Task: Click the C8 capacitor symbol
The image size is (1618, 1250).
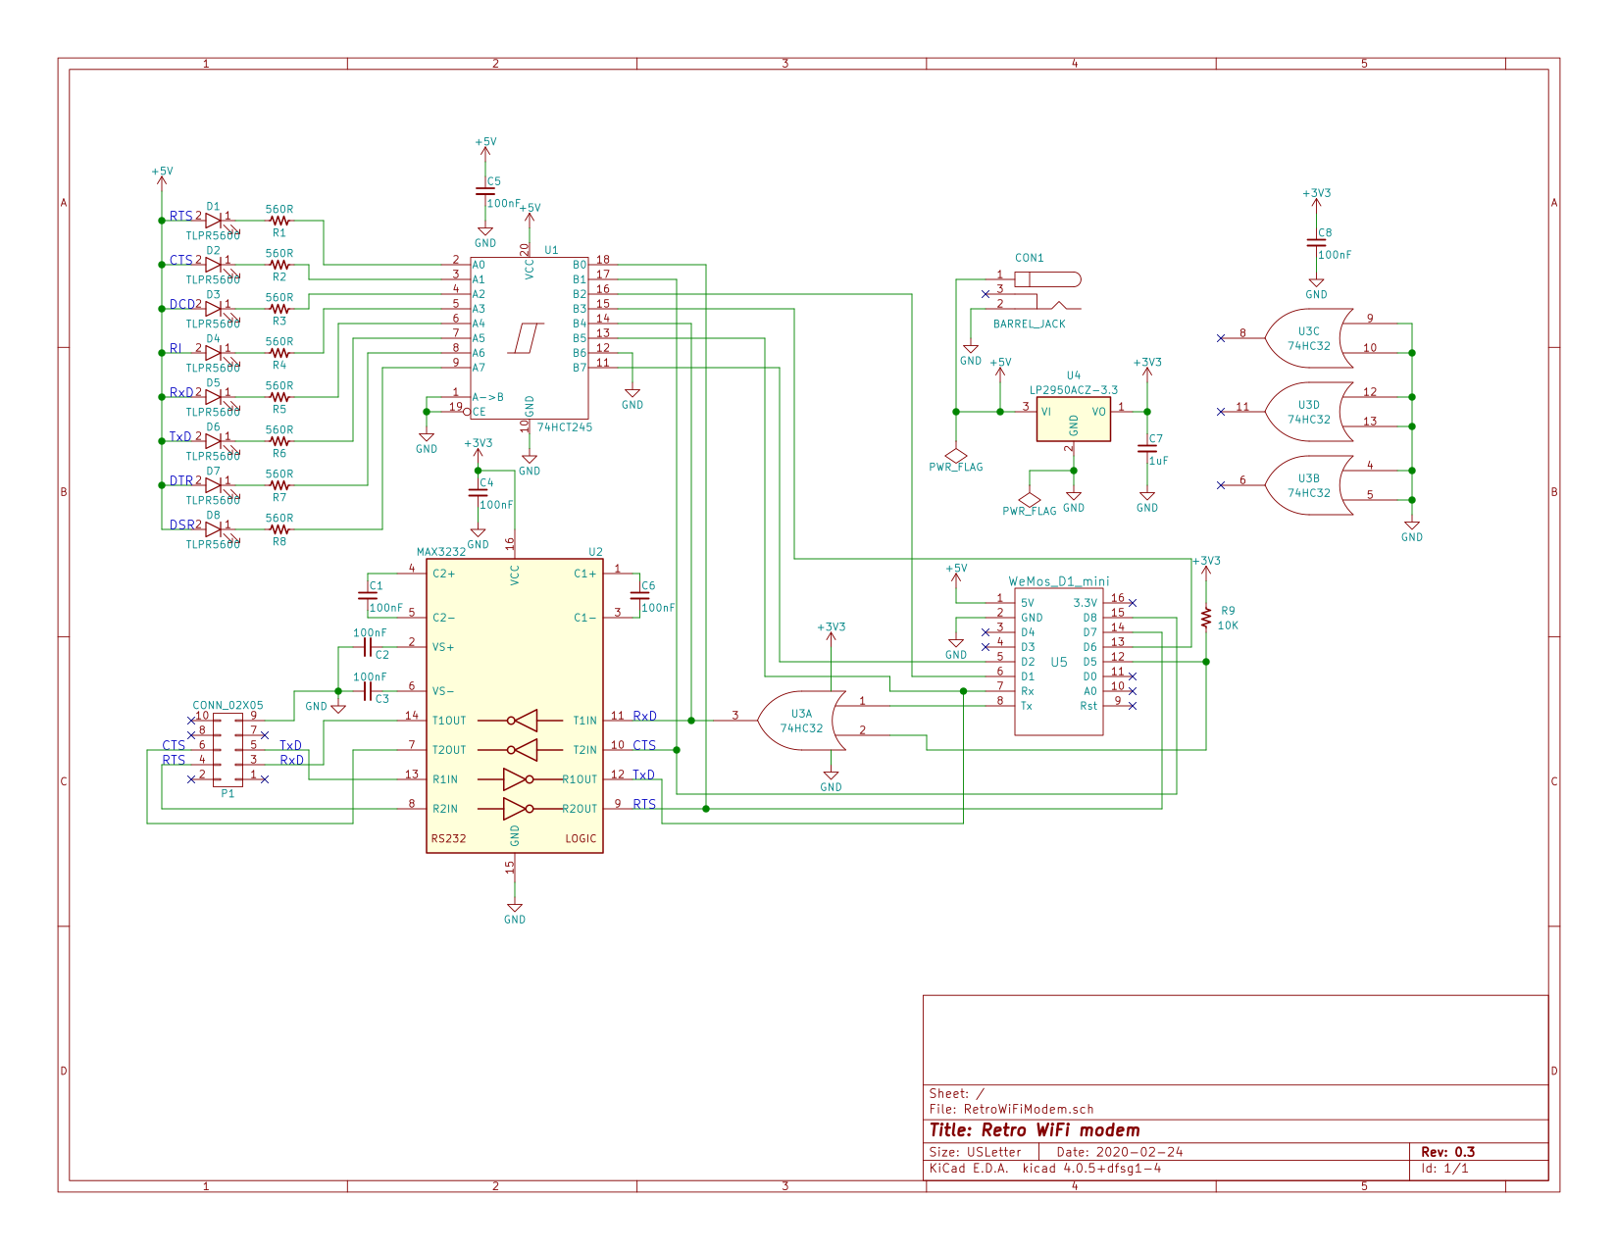Action: coord(1316,242)
